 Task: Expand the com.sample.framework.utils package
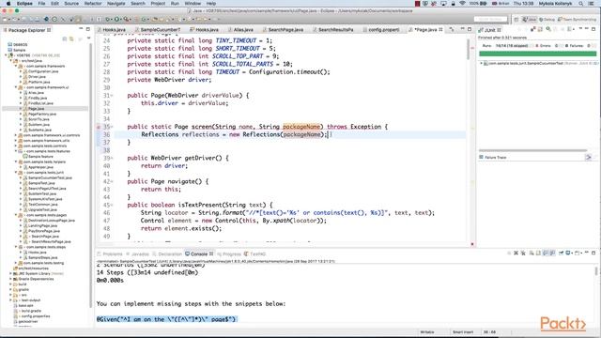[x=16, y=141]
